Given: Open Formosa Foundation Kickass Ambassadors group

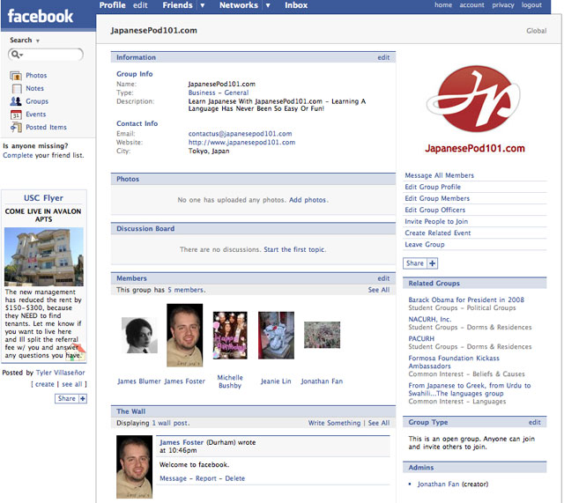Looking at the screenshot, I should point(454,362).
